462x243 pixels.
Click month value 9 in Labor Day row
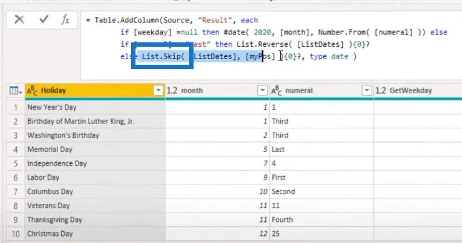pyautogui.click(x=217, y=178)
